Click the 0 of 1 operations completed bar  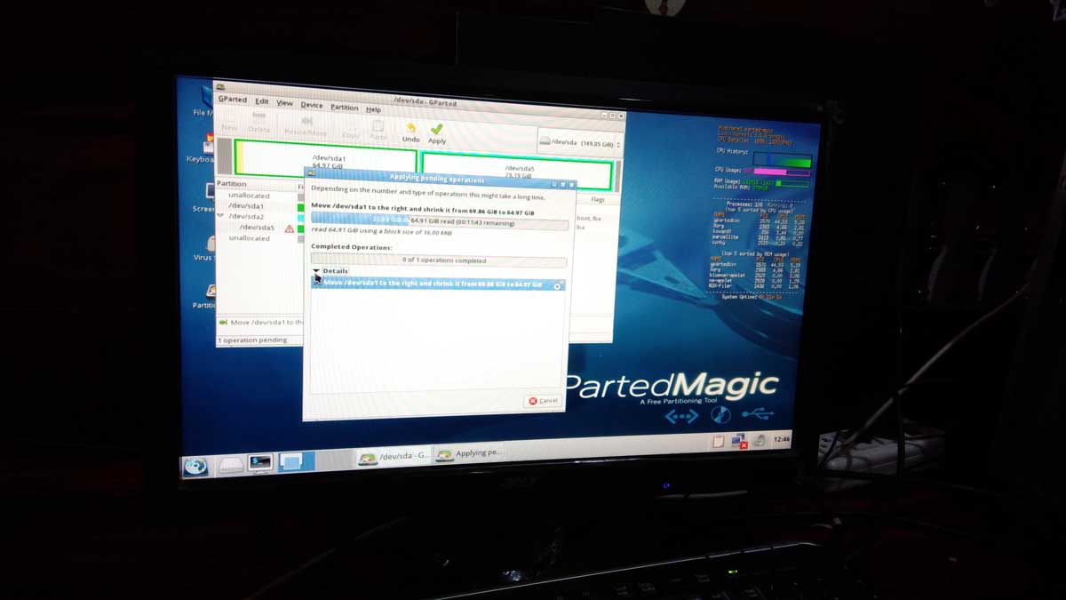coord(439,260)
